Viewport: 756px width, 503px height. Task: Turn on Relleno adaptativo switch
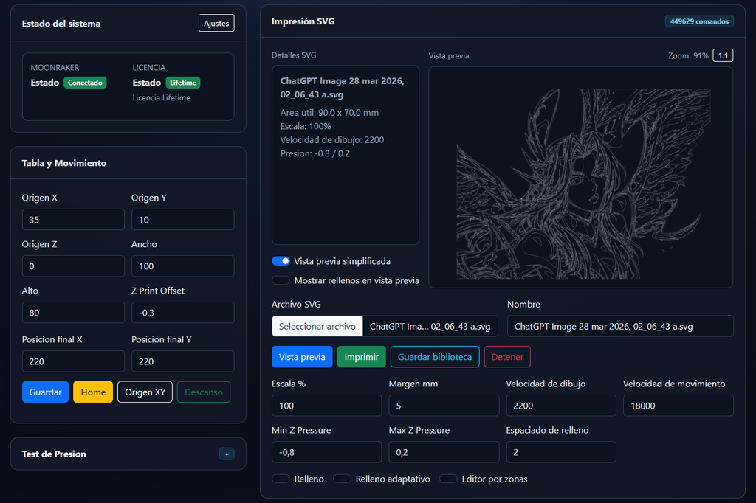[342, 479]
